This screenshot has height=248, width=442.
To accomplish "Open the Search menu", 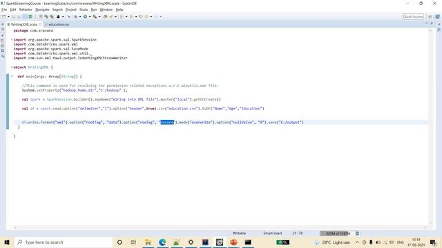I will pos(57,10).
